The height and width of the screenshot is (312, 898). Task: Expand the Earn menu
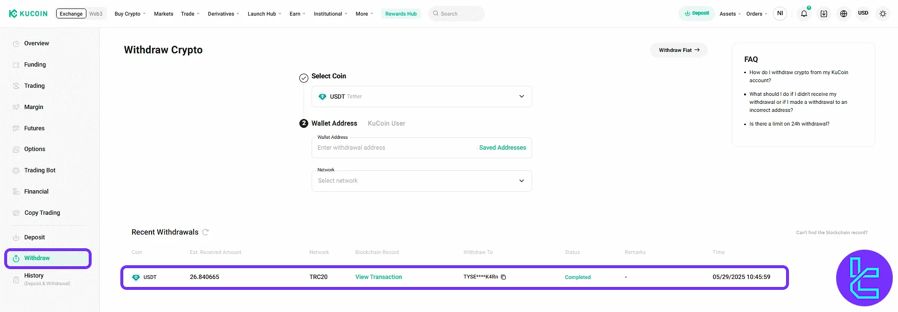[297, 14]
